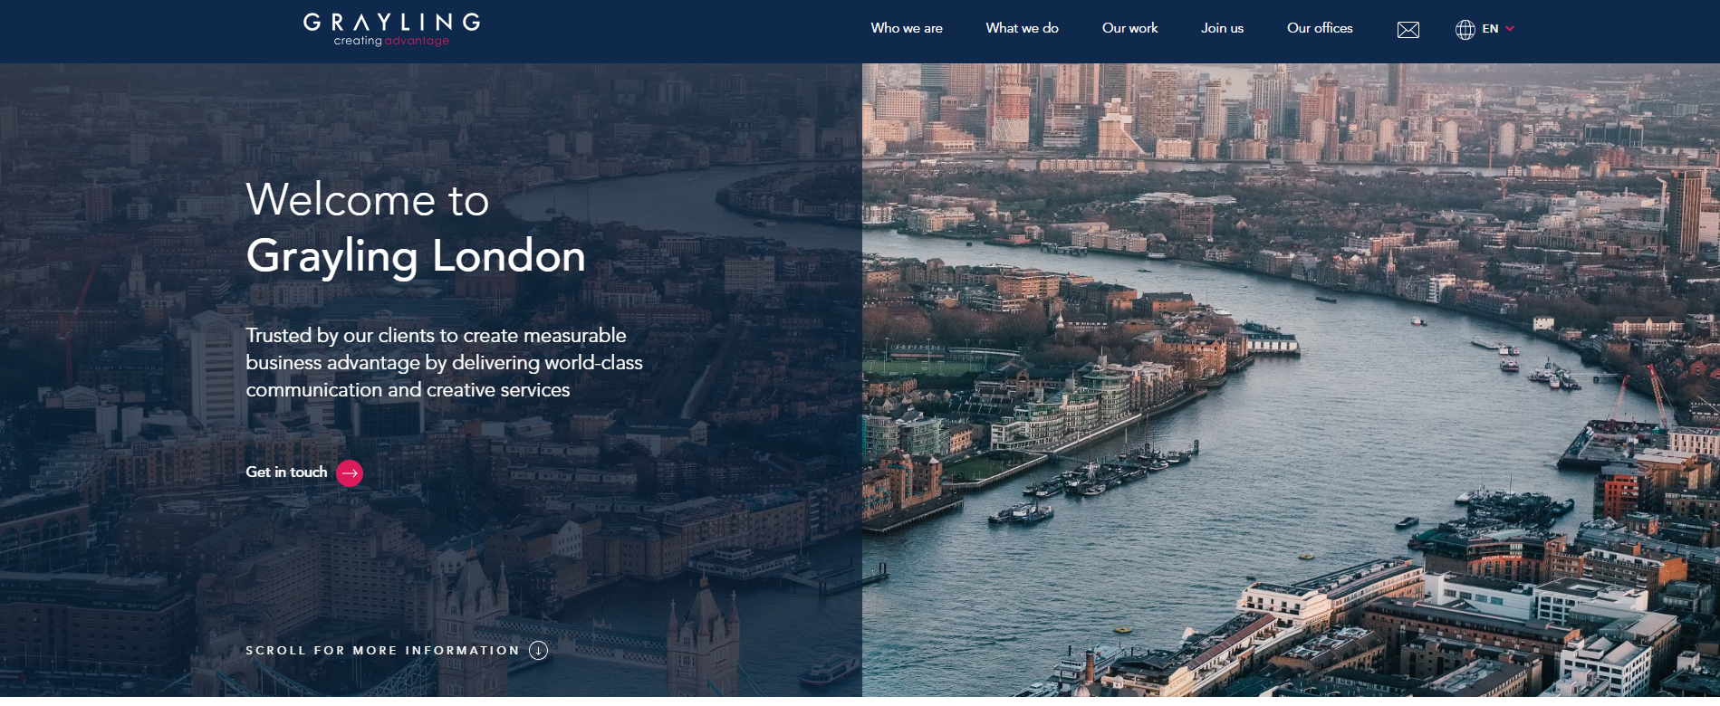Go to the Our work page

(x=1129, y=28)
